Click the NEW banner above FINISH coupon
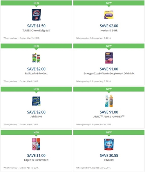The height and width of the screenshot is (172, 145). [109, 132]
